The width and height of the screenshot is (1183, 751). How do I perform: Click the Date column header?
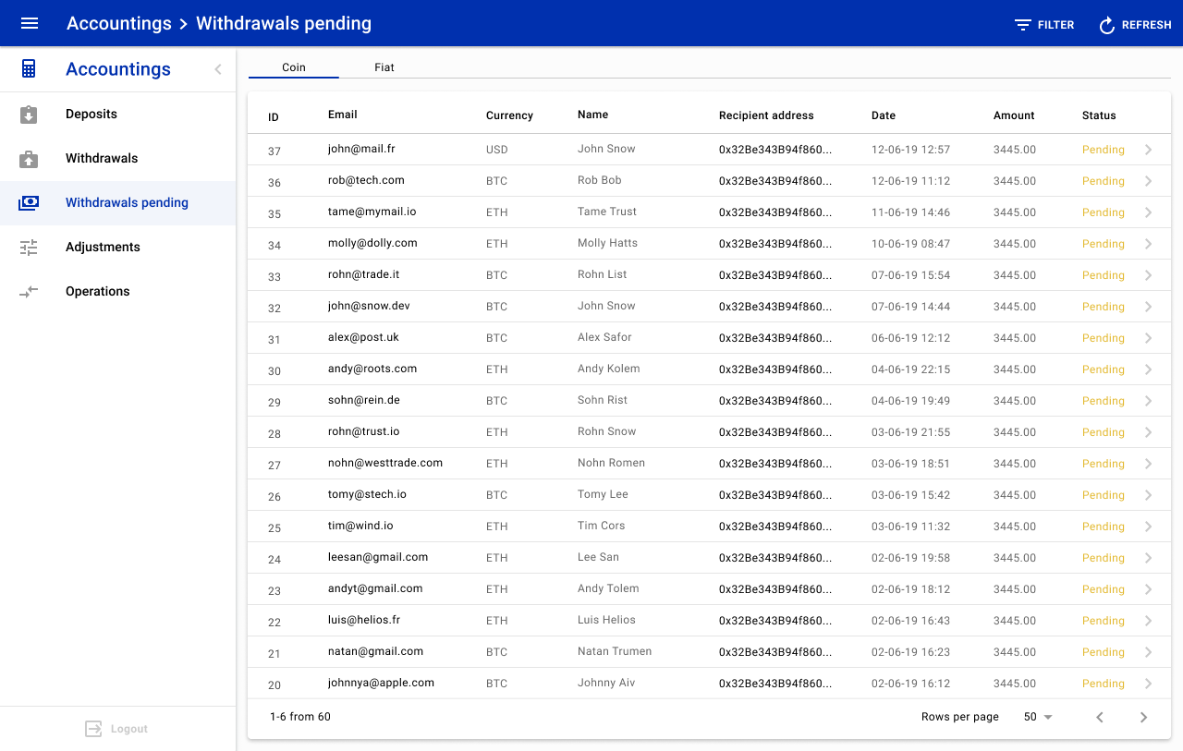[884, 115]
